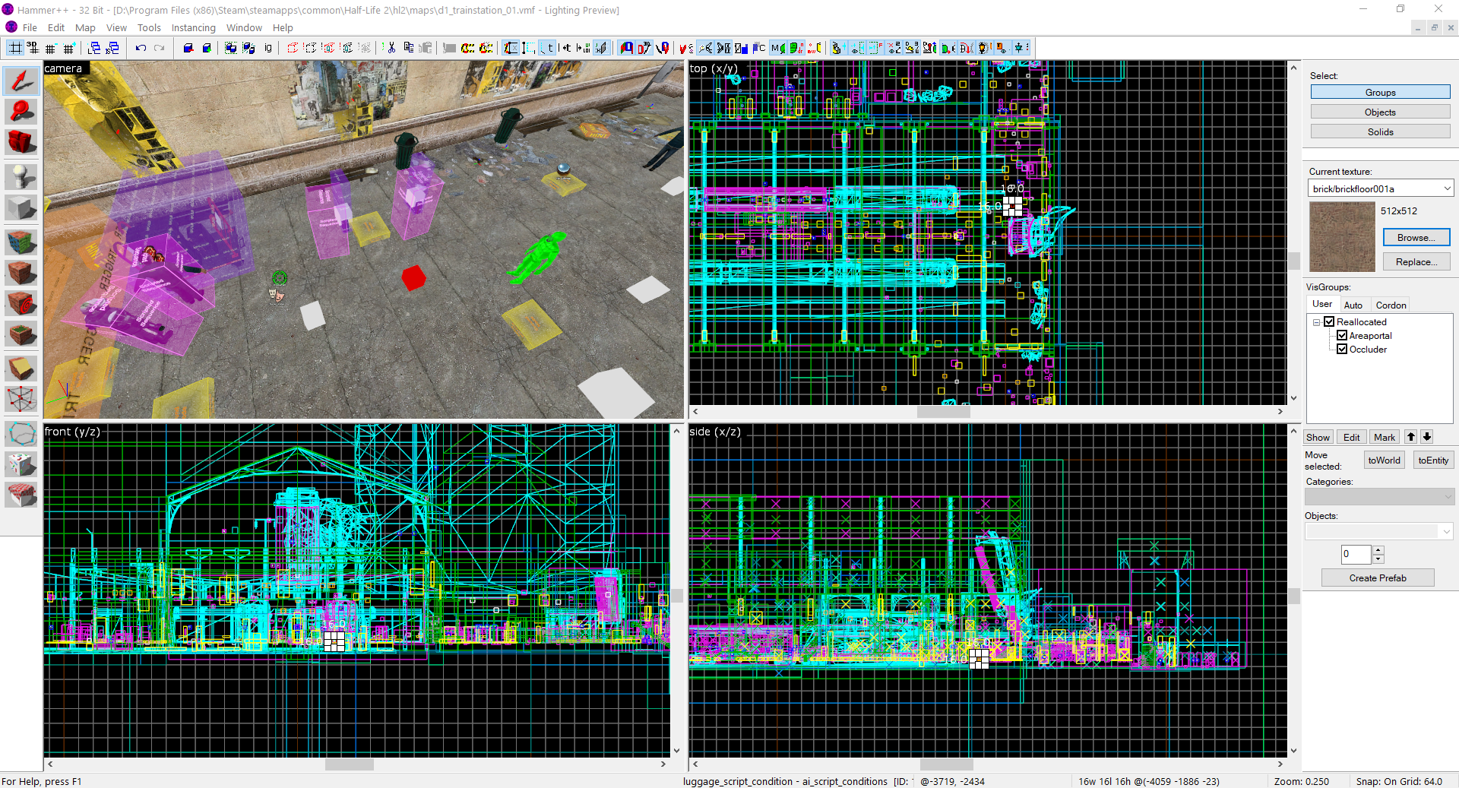Image resolution: width=1459 pixels, height=788 pixels.
Task: Click the Undo arrow icon
Action: click(x=141, y=48)
